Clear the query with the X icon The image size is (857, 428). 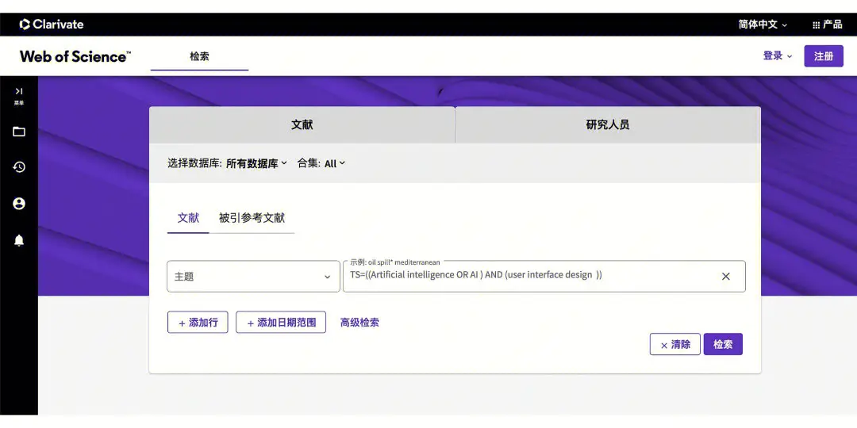(726, 277)
